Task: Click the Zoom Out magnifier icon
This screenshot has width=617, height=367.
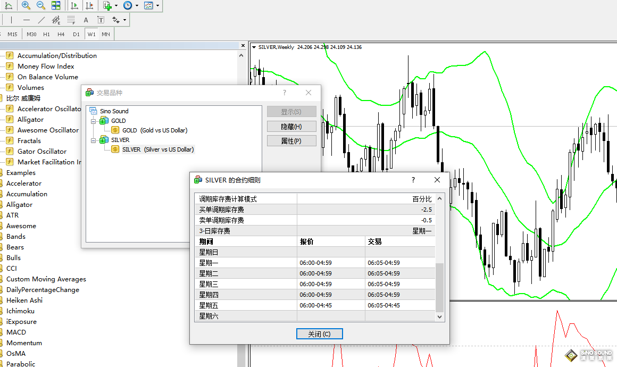Action: click(x=41, y=6)
